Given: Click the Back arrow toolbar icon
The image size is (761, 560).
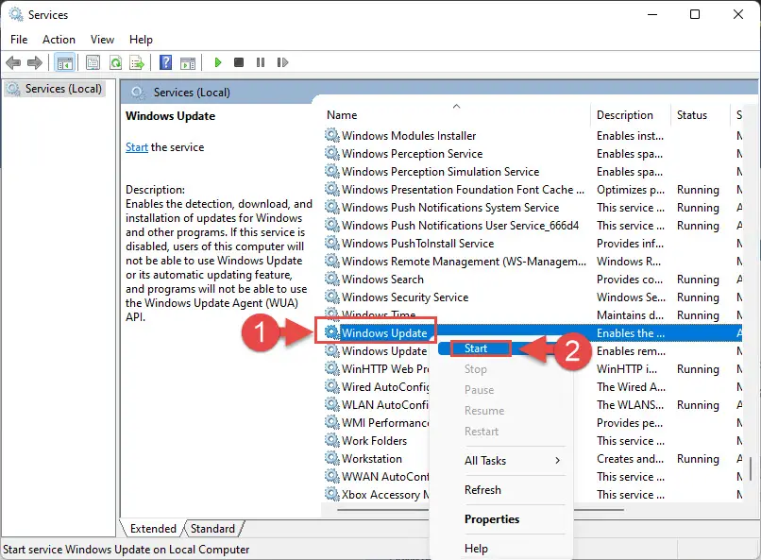Looking at the screenshot, I should coord(13,62).
